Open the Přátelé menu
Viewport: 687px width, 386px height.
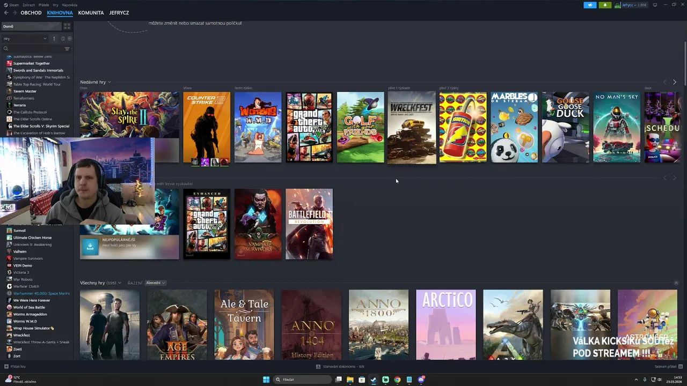pos(43,5)
